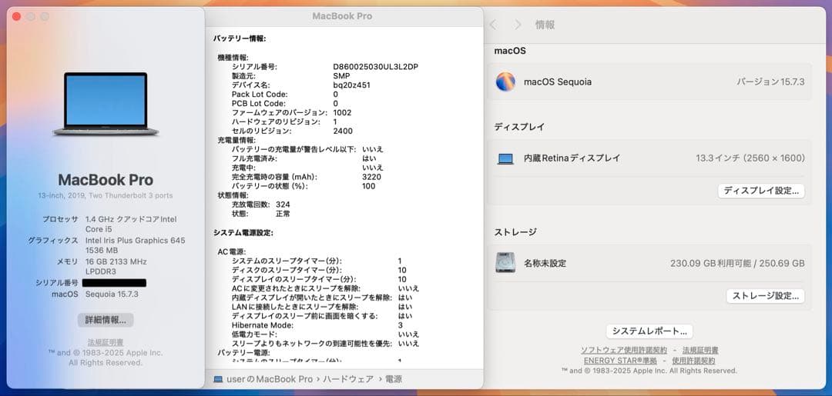Select ハードウェア in path bar
The height and width of the screenshot is (396, 832).
[x=347, y=379]
